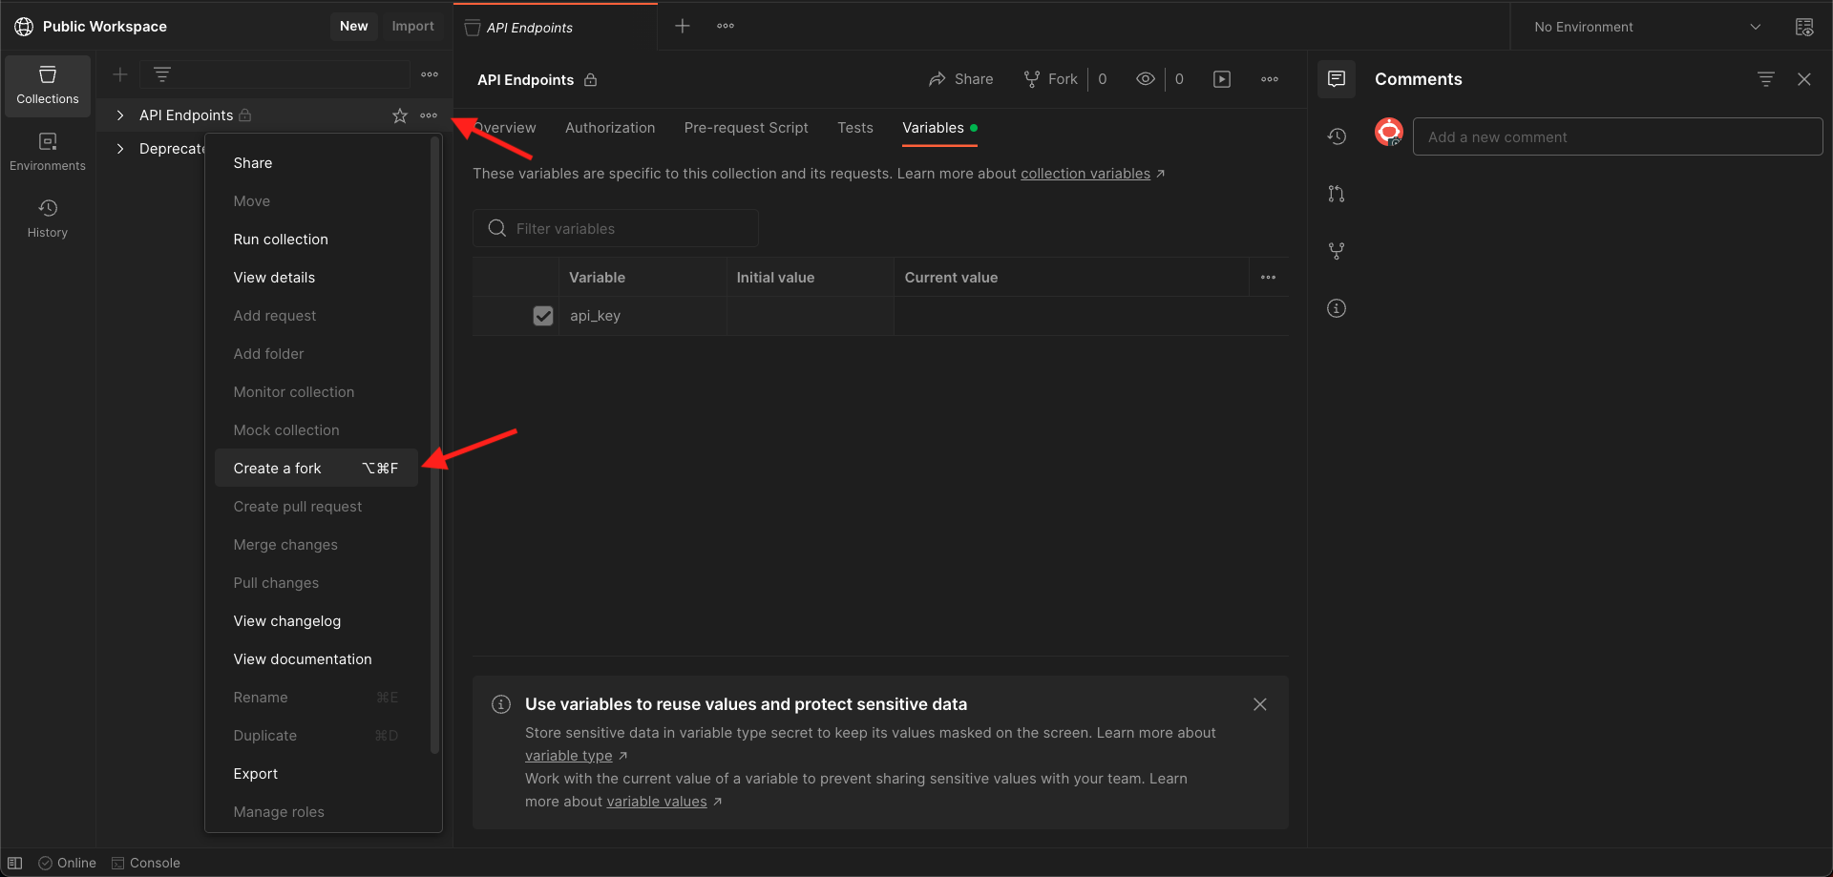The height and width of the screenshot is (877, 1833).
Task: Open the Environment quick look eye icon
Action: coord(1803,27)
